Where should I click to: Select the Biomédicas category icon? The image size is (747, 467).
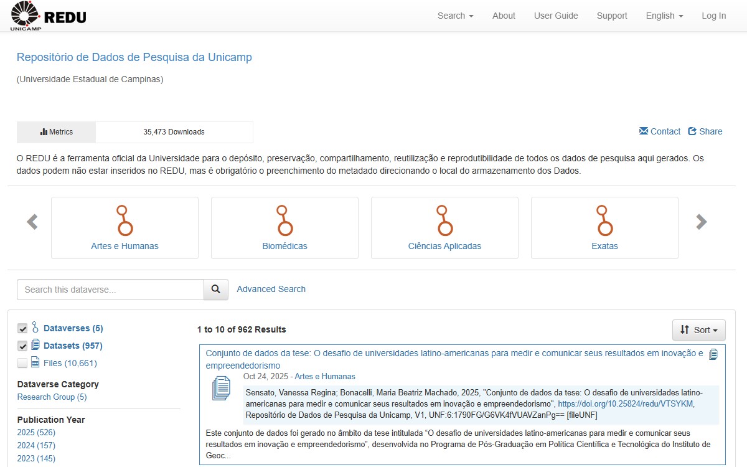284,221
